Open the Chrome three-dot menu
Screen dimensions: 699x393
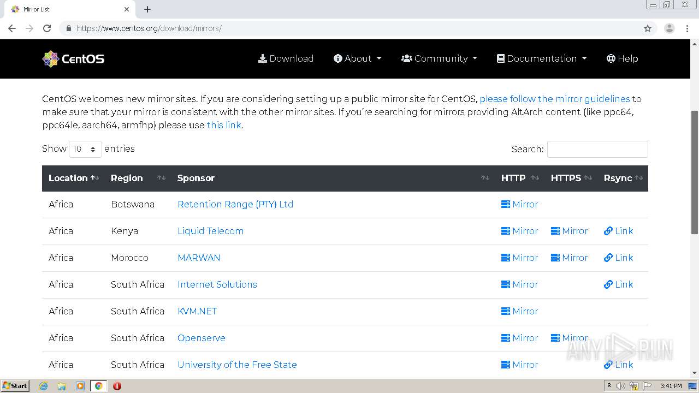pyautogui.click(x=688, y=28)
